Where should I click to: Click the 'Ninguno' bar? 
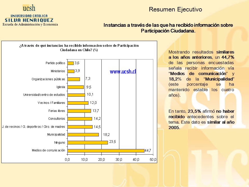(88, 143)
